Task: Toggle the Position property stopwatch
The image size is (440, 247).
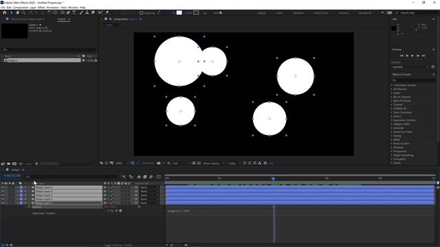Action: pyautogui.click(x=29, y=207)
